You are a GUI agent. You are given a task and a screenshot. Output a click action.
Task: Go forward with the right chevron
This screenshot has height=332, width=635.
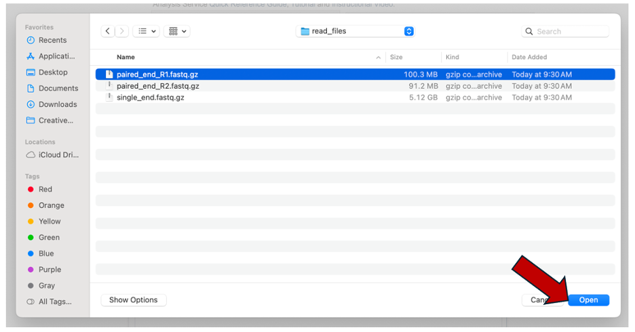122,31
